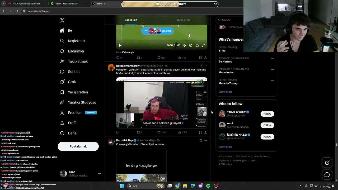The image size is (338, 190).
Task: Open more options for Melania Trump trend
Action: click(x=273, y=80)
